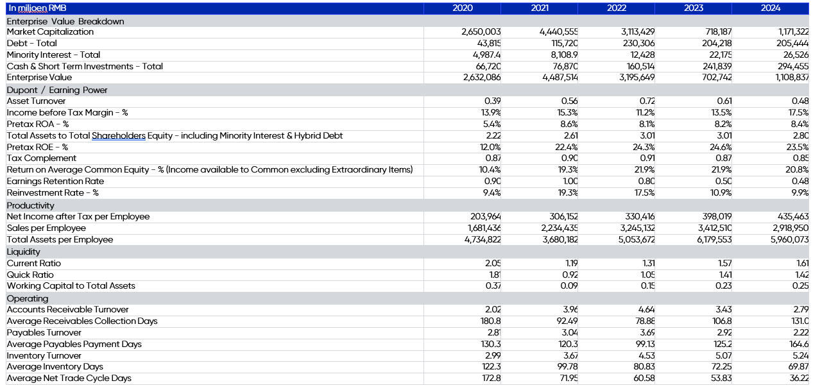
Task: Click Average Receivables Collection Days label
Action: [x=82, y=321]
